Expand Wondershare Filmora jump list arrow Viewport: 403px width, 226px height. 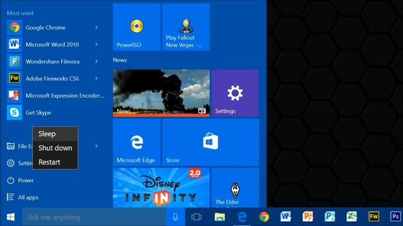click(96, 62)
